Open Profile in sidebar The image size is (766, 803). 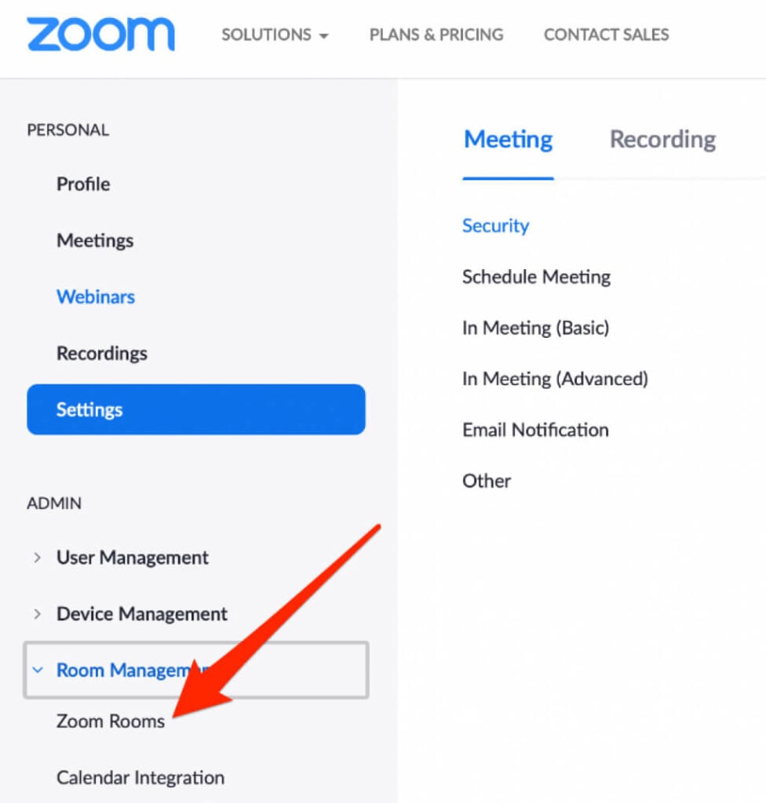[x=83, y=183]
